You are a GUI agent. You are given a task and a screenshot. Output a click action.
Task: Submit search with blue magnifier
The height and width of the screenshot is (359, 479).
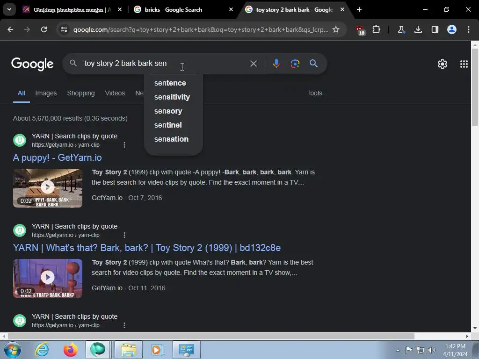tap(313, 64)
